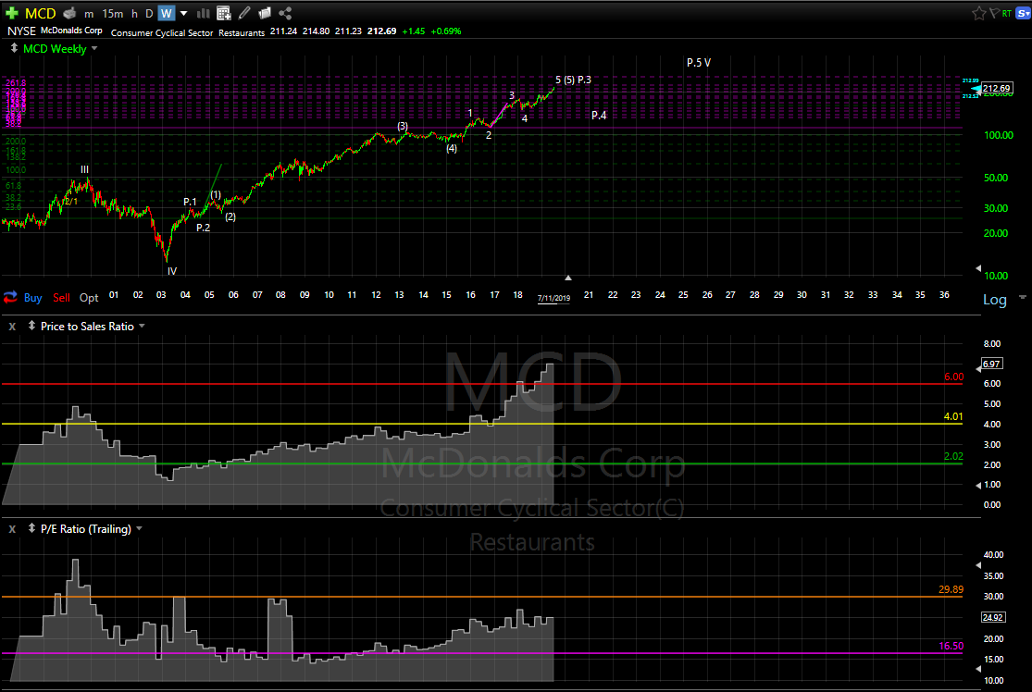Click the Restaurants industry link
1032x692 pixels.
[242, 33]
